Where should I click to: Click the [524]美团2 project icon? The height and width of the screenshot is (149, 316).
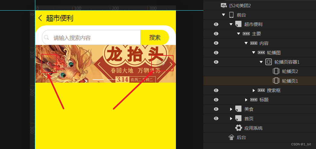point(224,5)
